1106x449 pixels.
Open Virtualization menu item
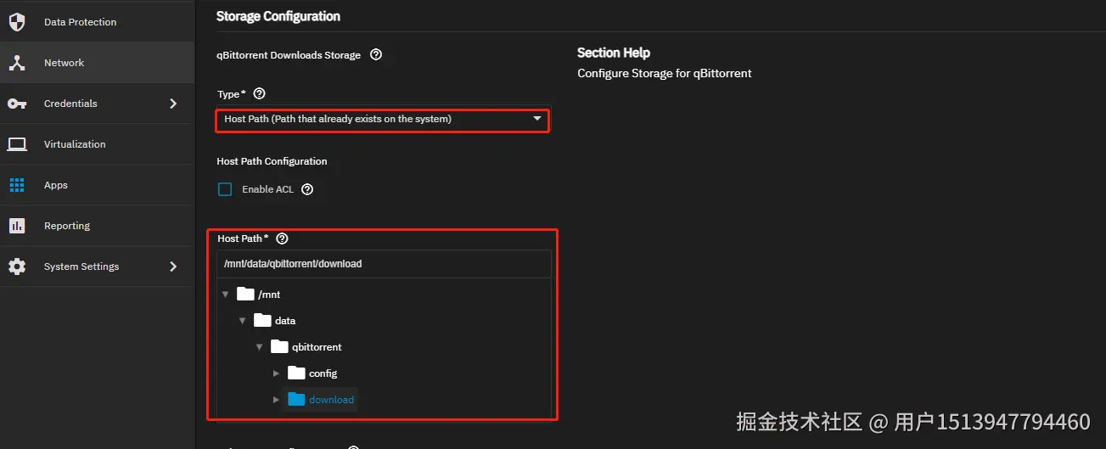(x=97, y=144)
